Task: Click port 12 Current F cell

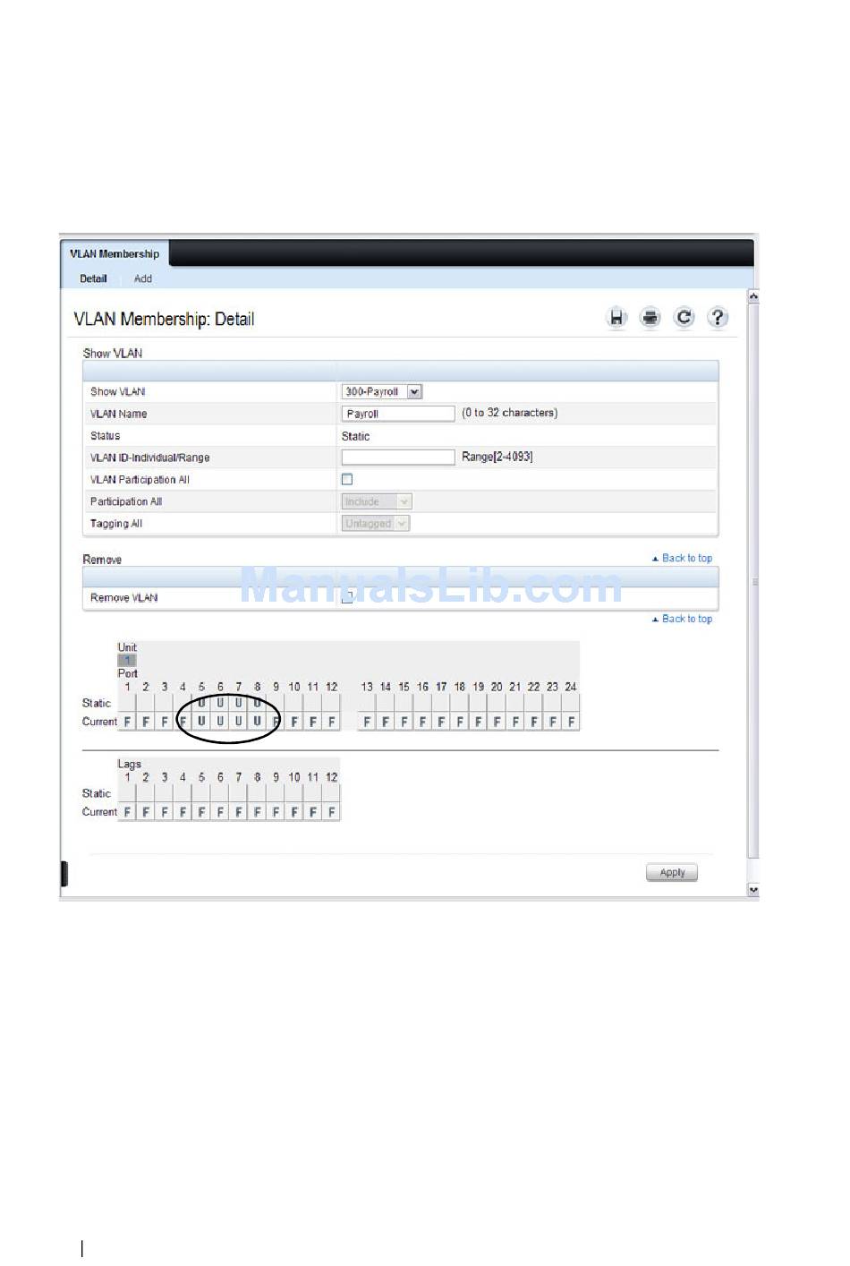Action: (331, 722)
